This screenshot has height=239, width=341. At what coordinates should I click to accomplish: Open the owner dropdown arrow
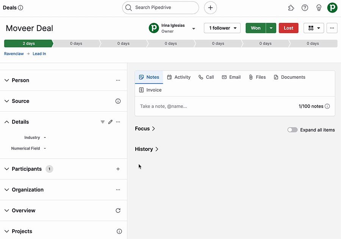pos(194,28)
